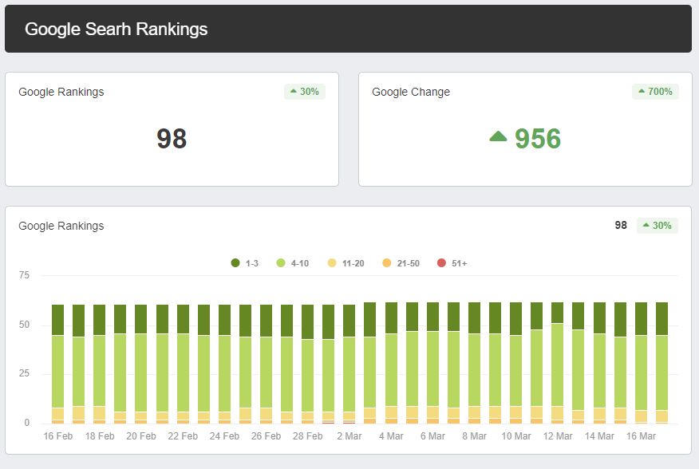Click the Google Change card title

[x=411, y=92]
